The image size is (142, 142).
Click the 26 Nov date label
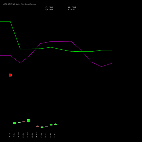pyautogui.click(x=37, y=135)
